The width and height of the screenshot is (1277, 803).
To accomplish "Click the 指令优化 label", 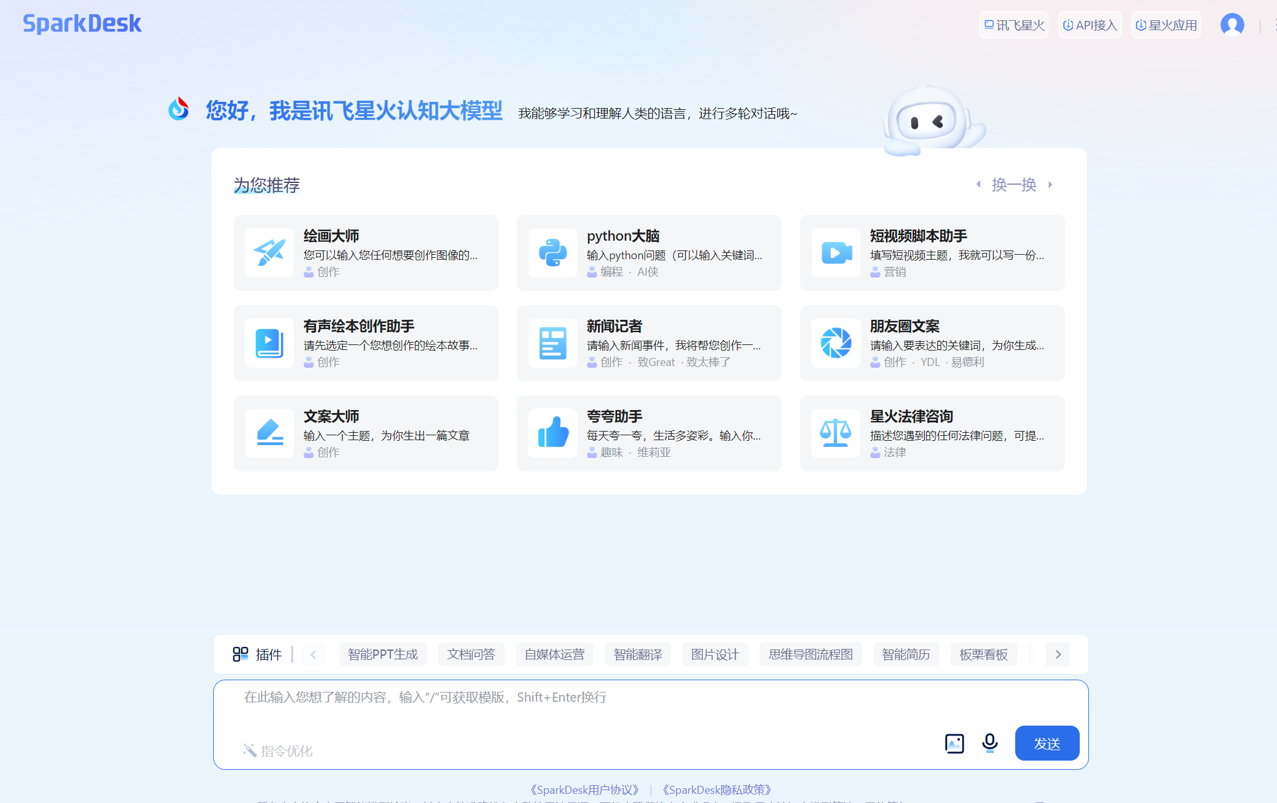I will [286, 751].
